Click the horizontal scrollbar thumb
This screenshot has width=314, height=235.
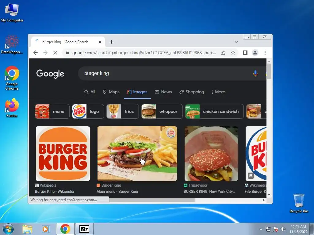[x=152, y=200]
